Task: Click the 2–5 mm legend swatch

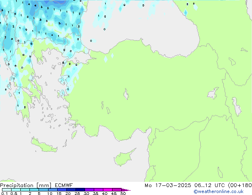Action: tap(34, 190)
